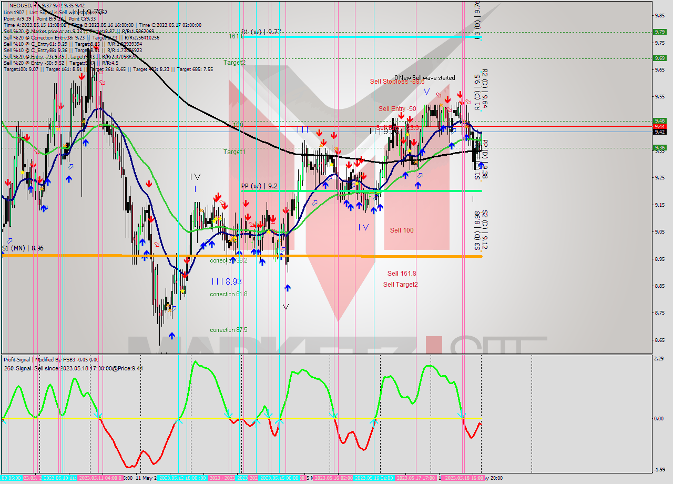This screenshot has width=673, height=484.
Task: Click the green 9.69 price axis tag
Action: click(659, 58)
